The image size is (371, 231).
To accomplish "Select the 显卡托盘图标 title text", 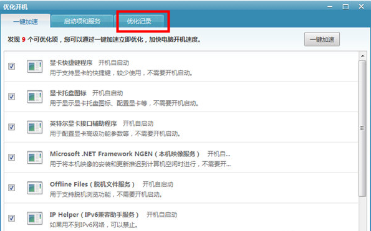I will (x=68, y=93).
